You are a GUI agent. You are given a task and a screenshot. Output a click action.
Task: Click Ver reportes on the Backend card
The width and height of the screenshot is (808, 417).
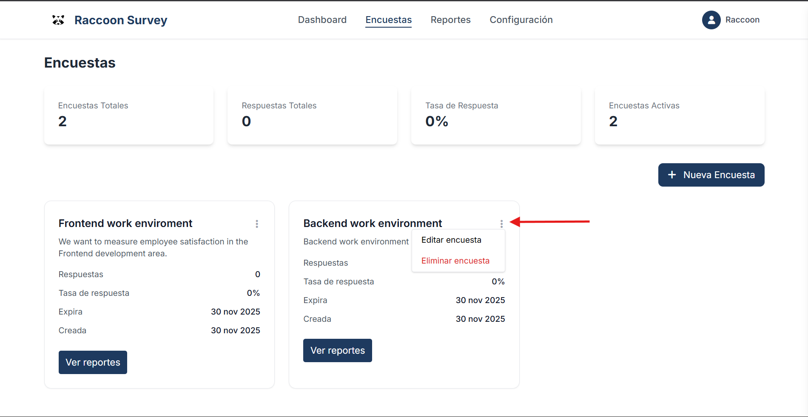click(337, 351)
